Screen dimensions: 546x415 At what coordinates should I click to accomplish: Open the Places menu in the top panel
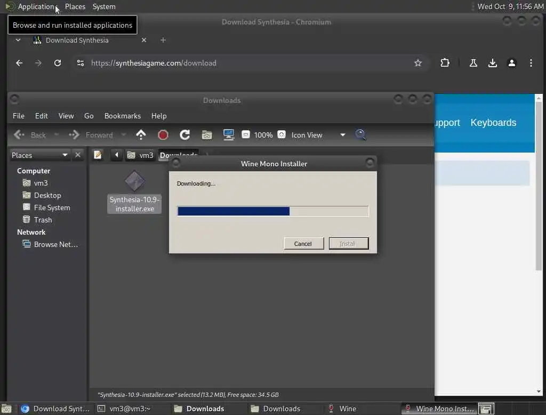click(75, 6)
